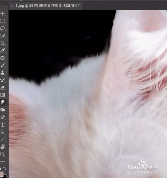This screenshot has height=178, width=167.
Task: Select the Rotate View hand tool
Action: [x=3, y=147]
